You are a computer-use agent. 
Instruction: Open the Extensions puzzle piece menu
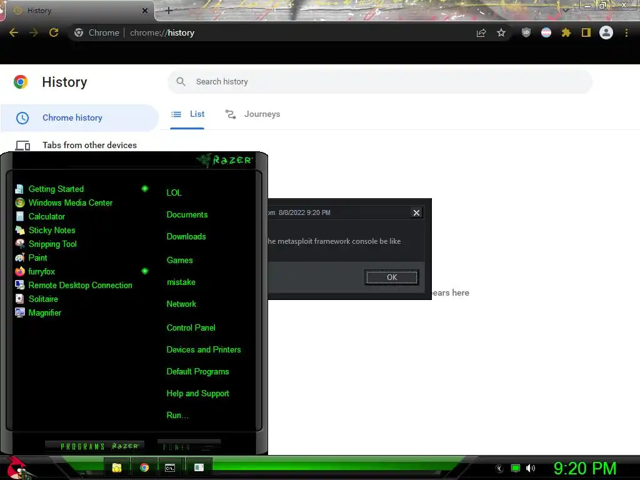(x=566, y=32)
